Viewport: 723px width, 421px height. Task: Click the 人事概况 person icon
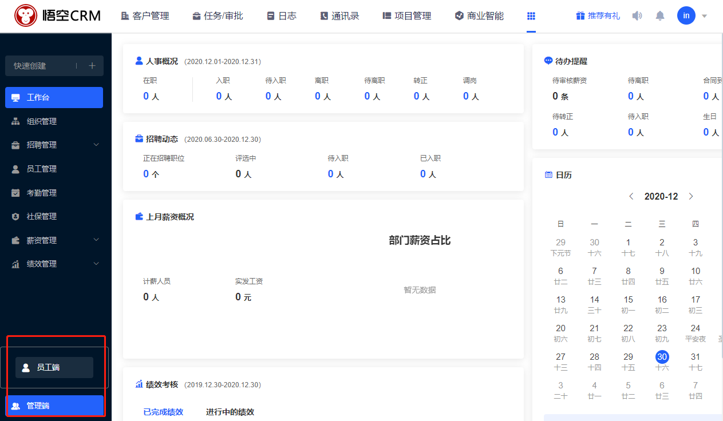pyautogui.click(x=139, y=61)
